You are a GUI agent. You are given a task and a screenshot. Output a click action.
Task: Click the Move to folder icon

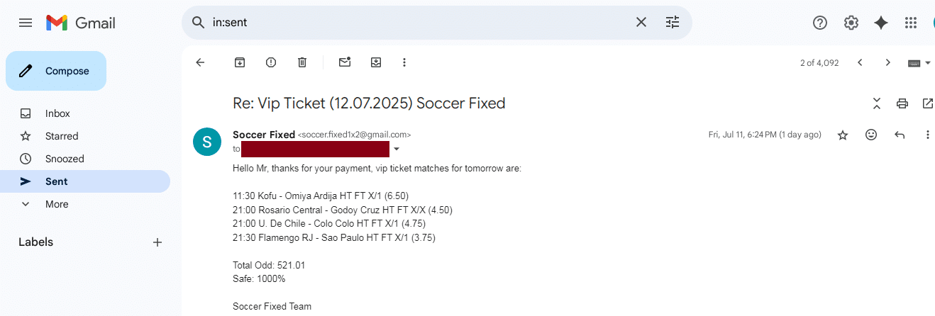pos(376,62)
